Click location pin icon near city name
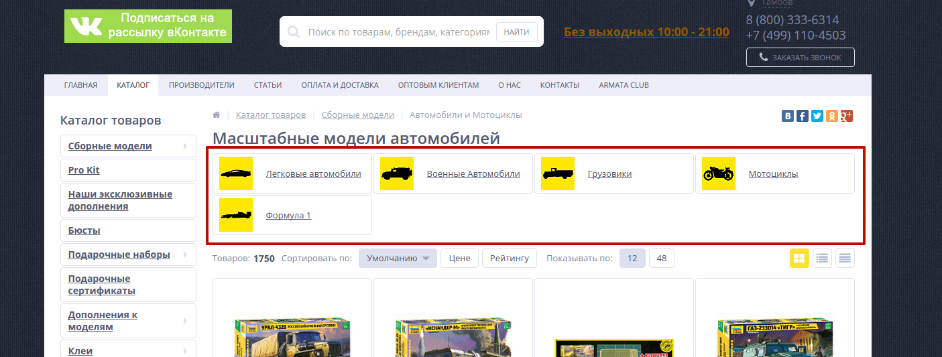The width and height of the screenshot is (942, 357). pyautogui.click(x=752, y=3)
